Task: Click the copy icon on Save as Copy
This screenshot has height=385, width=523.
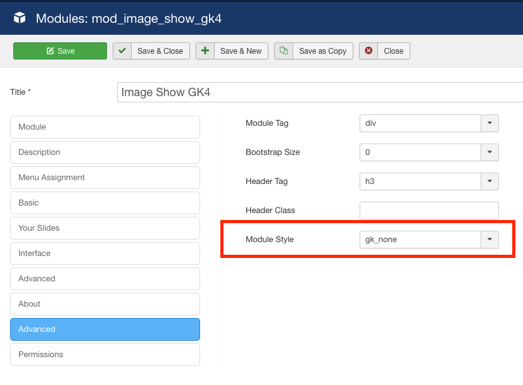Action: click(x=284, y=51)
